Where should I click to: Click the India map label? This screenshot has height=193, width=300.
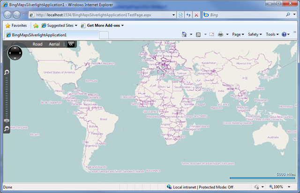pyautogui.click(x=221, y=91)
